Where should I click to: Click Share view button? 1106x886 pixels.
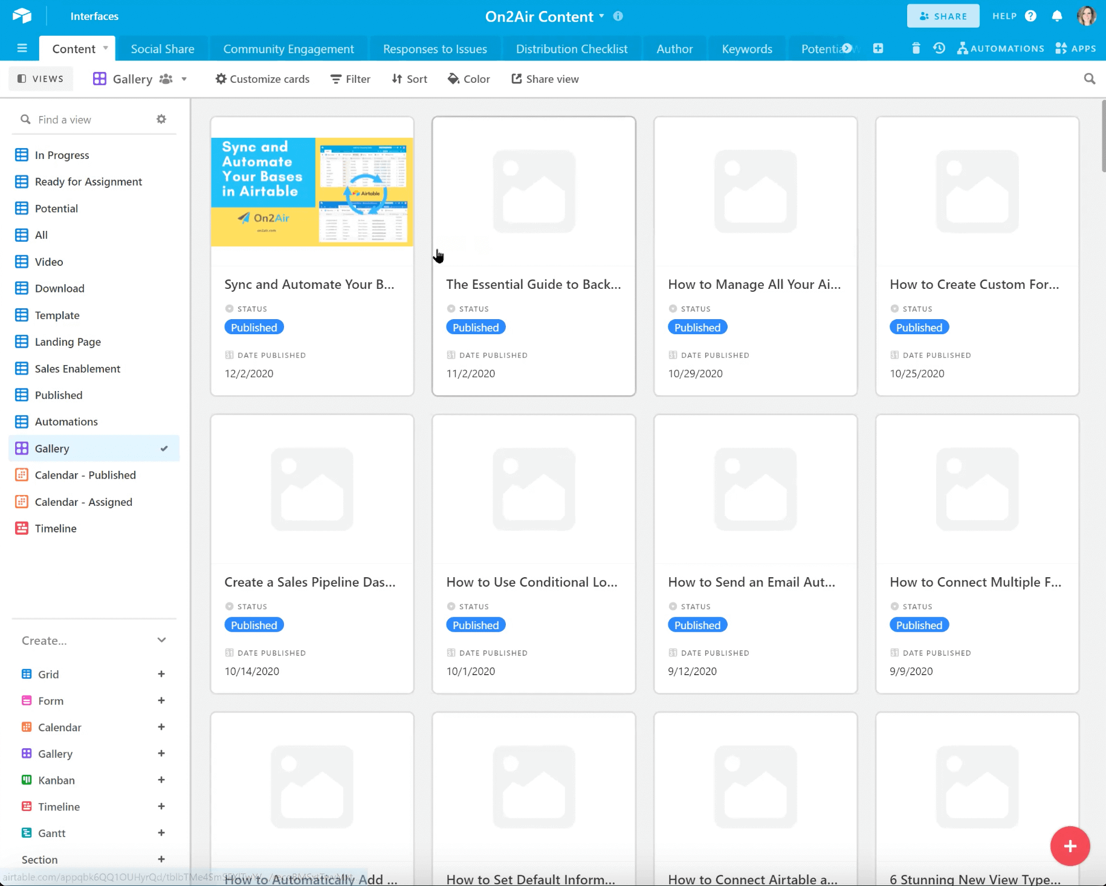pos(545,79)
